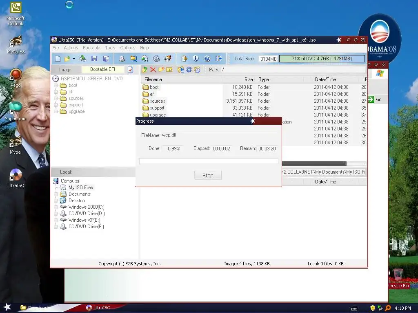The image size is (418, 313).
Task: Sort by the upper Date/Time column header
Action: tap(334, 79)
